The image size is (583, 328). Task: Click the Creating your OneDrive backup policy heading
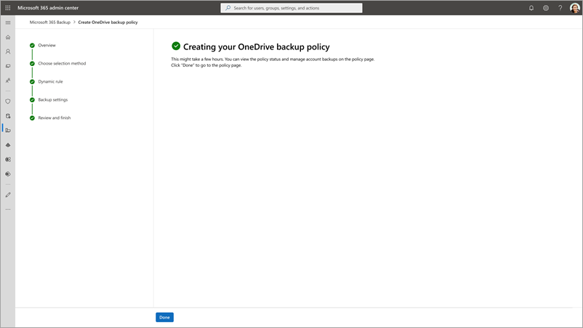[x=256, y=46]
